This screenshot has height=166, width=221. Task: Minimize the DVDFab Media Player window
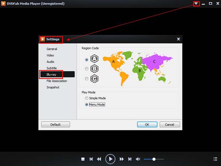coord(203,4)
